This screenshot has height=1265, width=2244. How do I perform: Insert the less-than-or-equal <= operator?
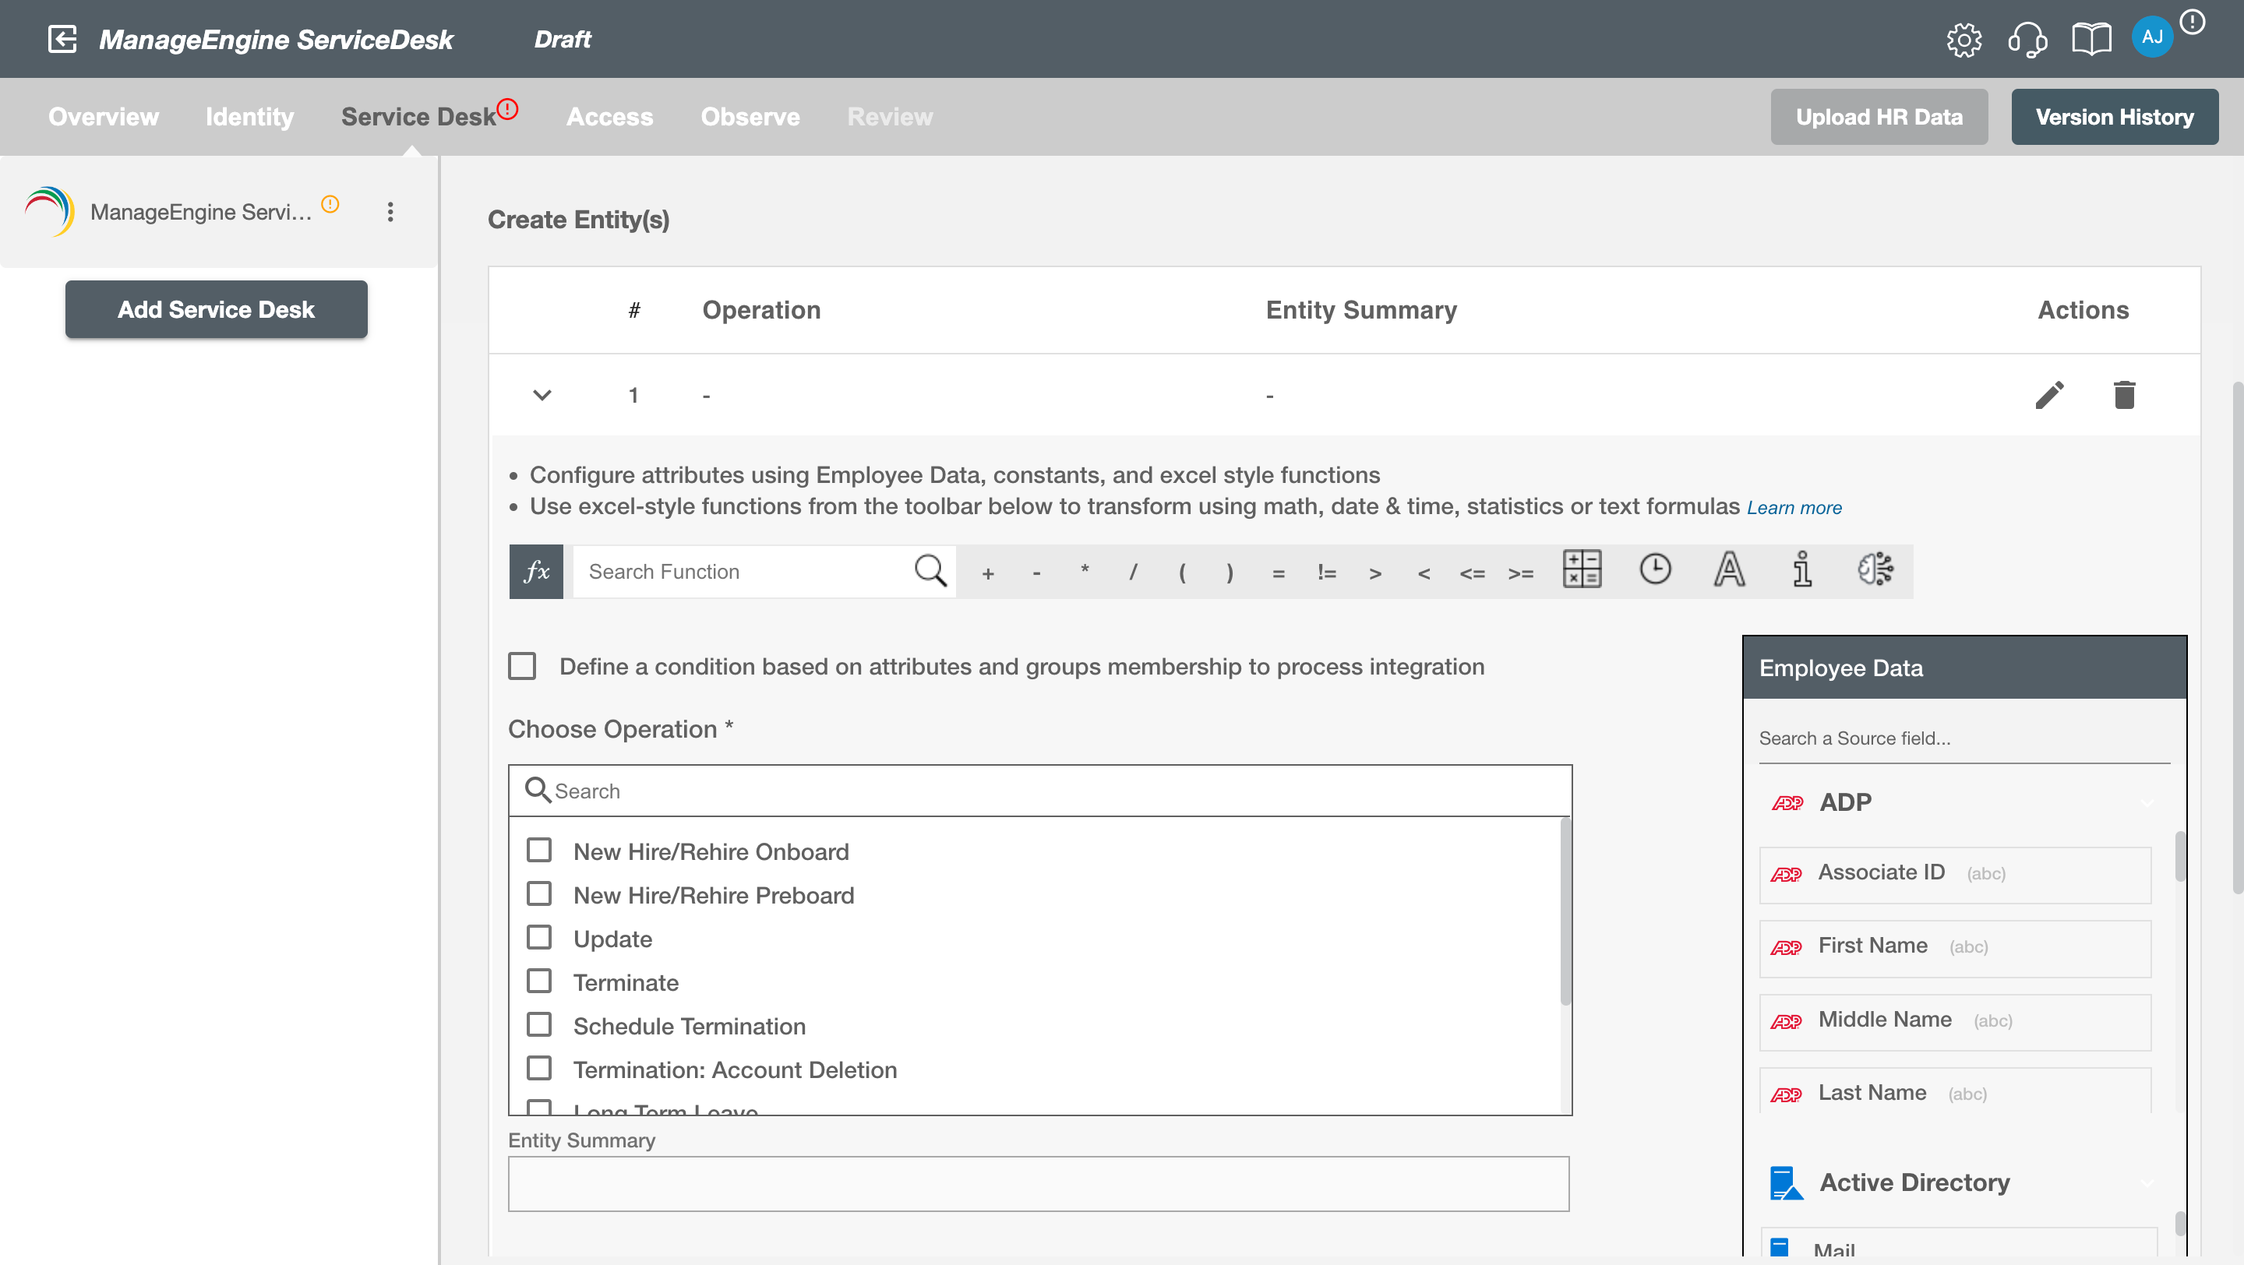1472,574
